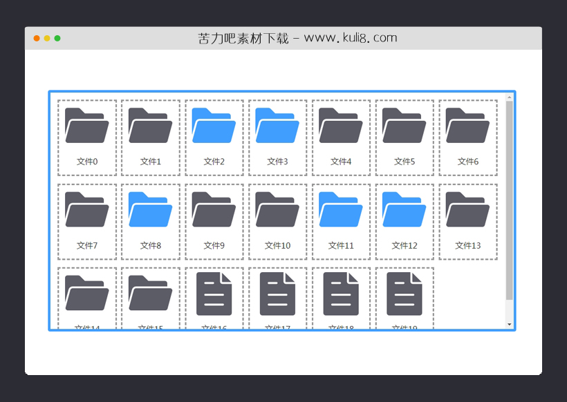Open the document file 文件16
The width and height of the screenshot is (567, 402).
click(x=214, y=294)
